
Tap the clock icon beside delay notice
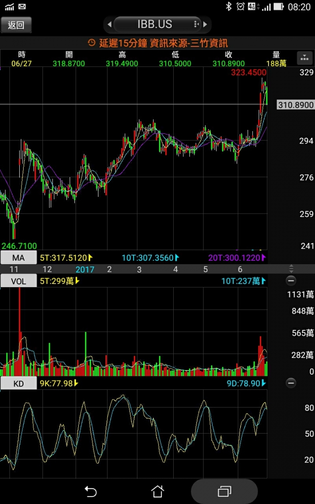[91, 43]
